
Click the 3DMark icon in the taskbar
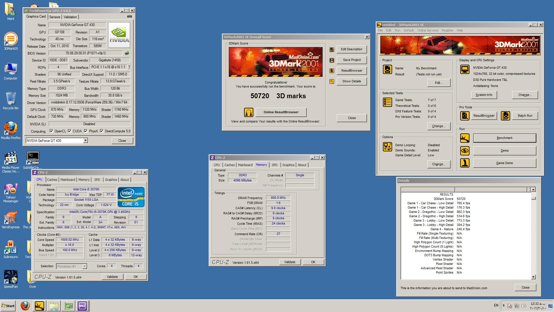coord(40,306)
